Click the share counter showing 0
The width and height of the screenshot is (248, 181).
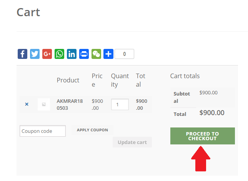pos(124,54)
